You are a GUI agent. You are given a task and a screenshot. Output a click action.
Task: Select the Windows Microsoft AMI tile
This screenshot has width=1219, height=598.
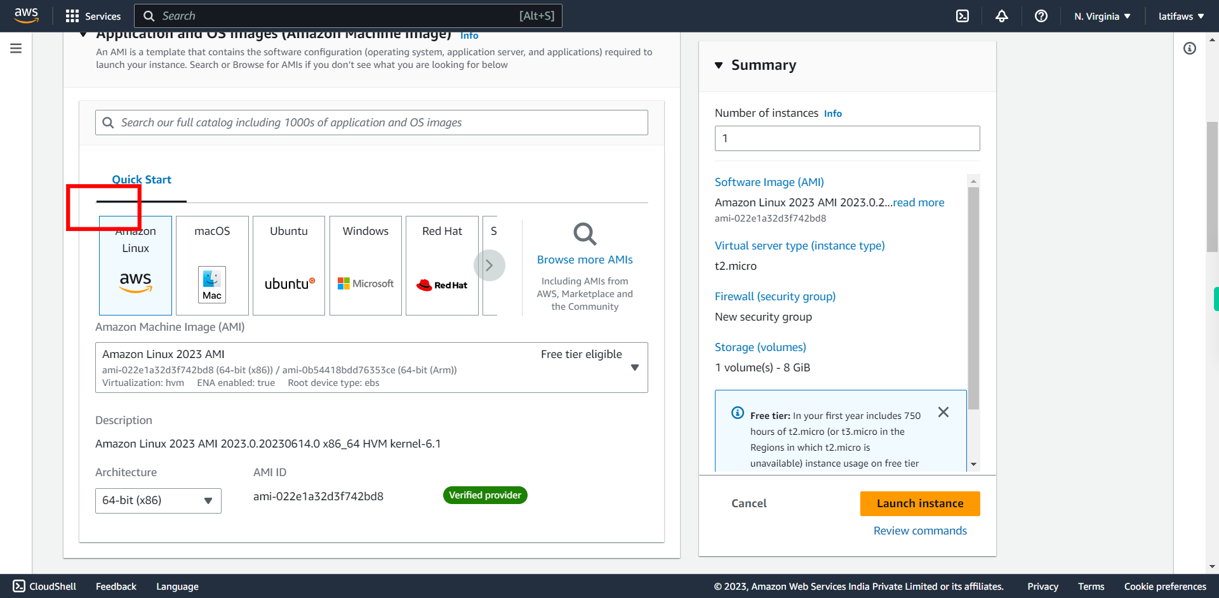(x=366, y=265)
